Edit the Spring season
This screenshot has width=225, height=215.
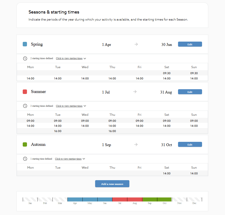(190, 44)
